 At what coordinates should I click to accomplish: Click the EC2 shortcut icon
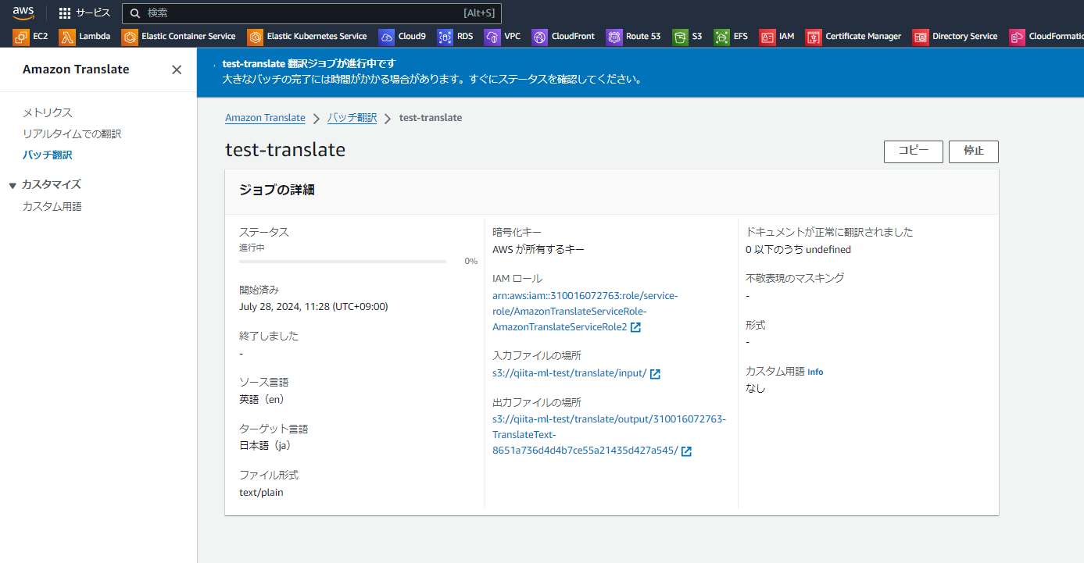(x=21, y=37)
